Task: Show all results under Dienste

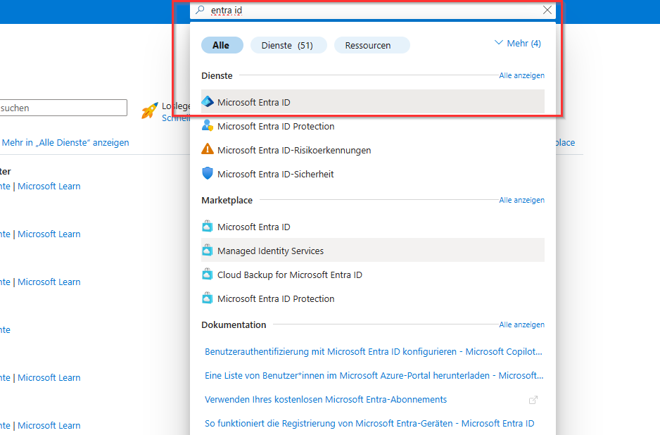Action: click(521, 75)
